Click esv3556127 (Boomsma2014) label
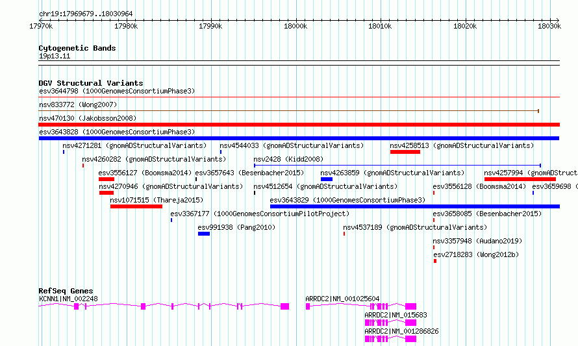Screen dimensions: 578x346 point(145,173)
